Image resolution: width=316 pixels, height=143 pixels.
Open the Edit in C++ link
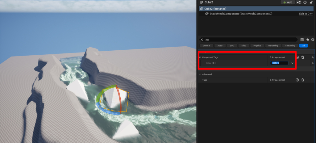click(306, 14)
